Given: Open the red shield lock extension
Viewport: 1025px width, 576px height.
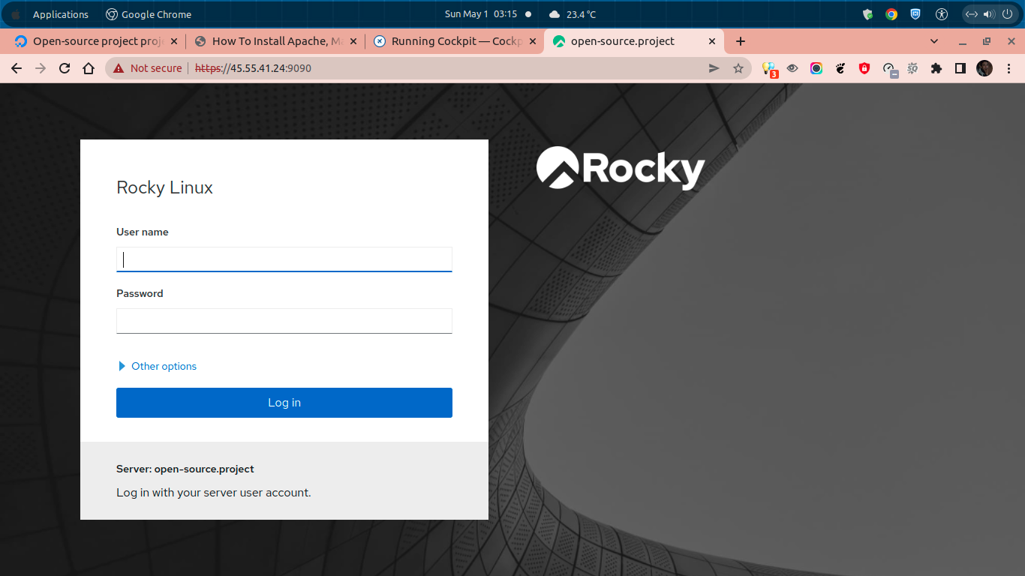Looking at the screenshot, I should pyautogui.click(x=864, y=68).
